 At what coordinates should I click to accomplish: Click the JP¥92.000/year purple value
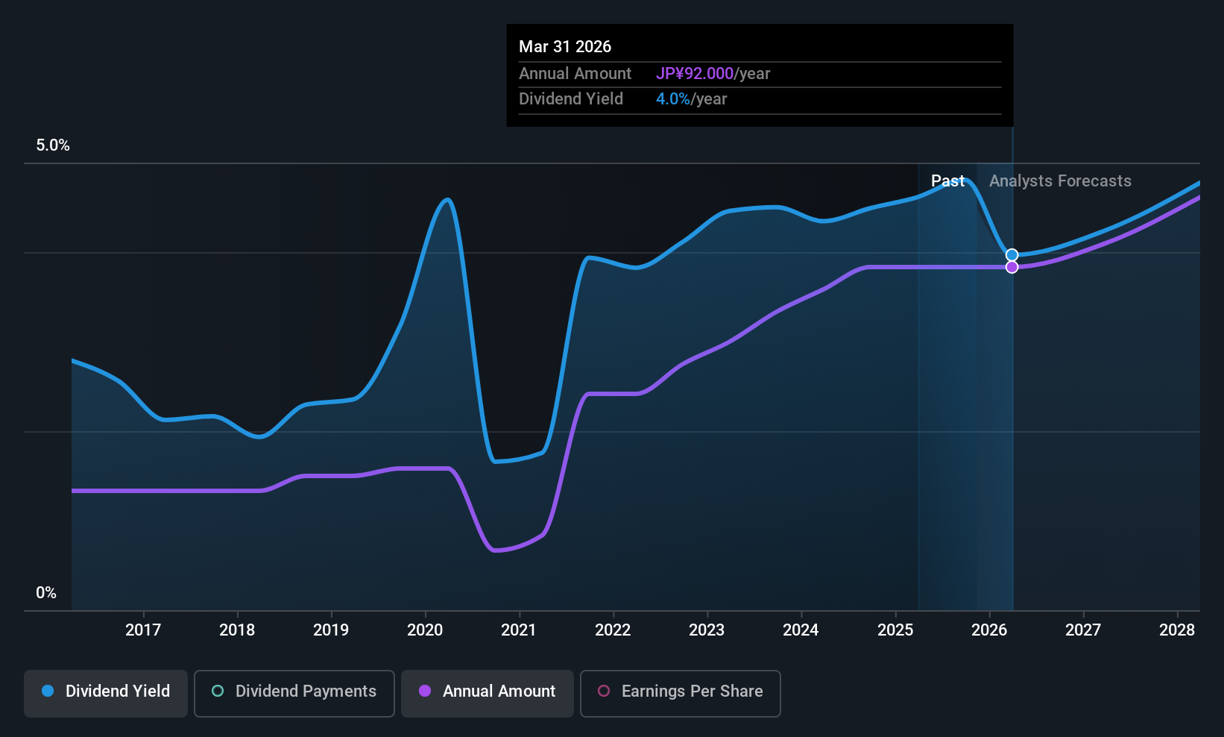(x=694, y=73)
